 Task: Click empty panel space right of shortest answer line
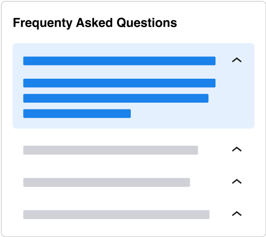191,113
